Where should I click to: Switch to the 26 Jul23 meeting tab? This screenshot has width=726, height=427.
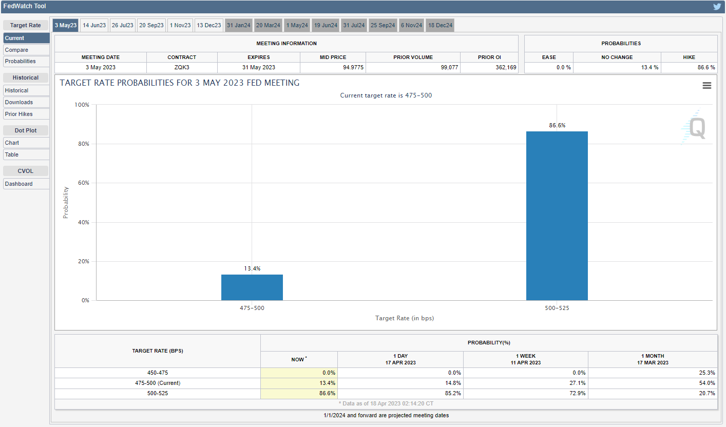[123, 25]
